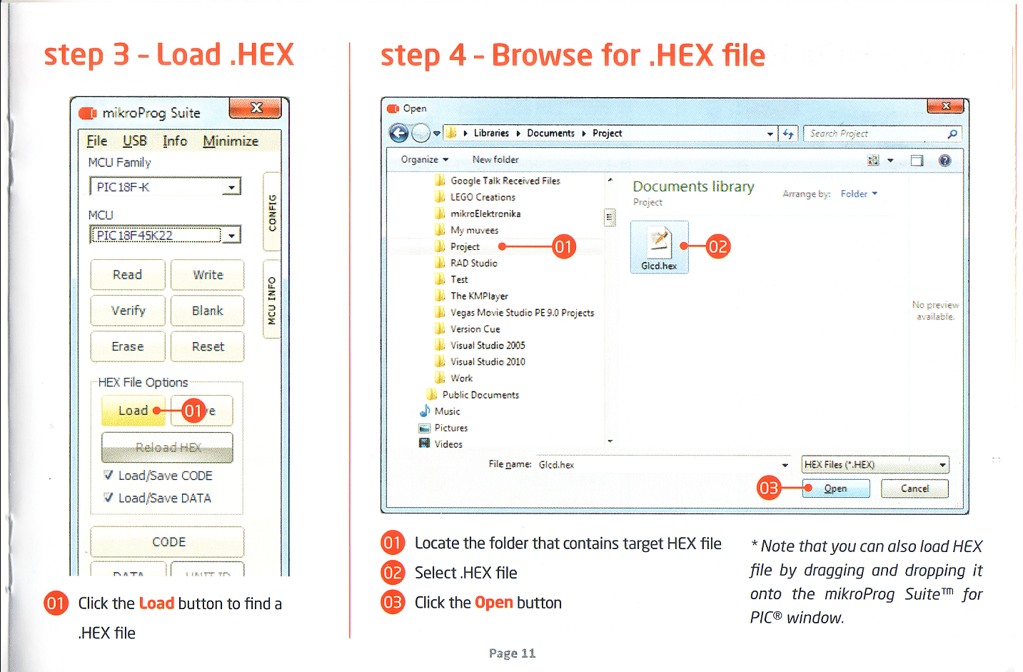1023x672 pixels.
Task: Click the Reload HEX button
Action: point(167,448)
